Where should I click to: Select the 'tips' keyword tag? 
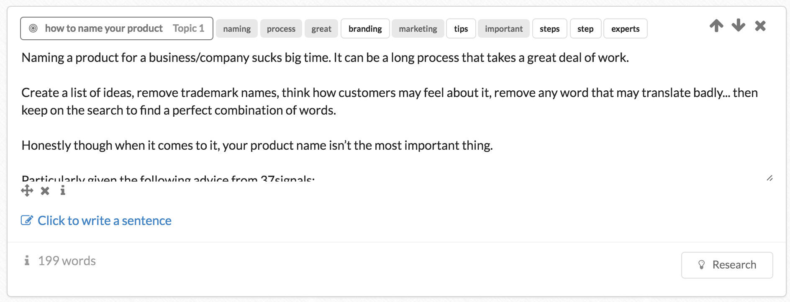pos(461,28)
